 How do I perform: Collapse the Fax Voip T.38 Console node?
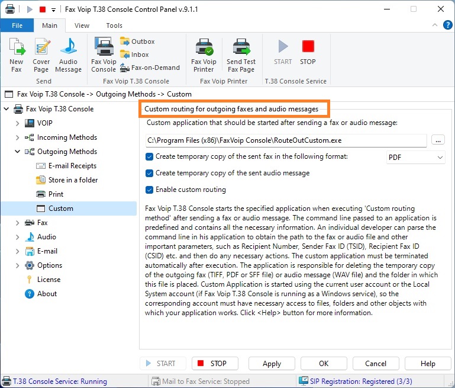point(6,109)
